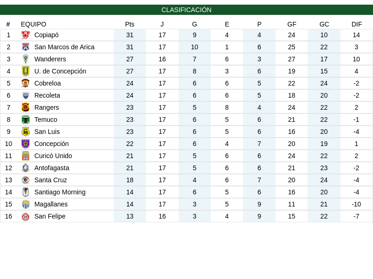Select the Temuco green T crest
The image size is (373, 279).
pyautogui.click(x=26, y=120)
